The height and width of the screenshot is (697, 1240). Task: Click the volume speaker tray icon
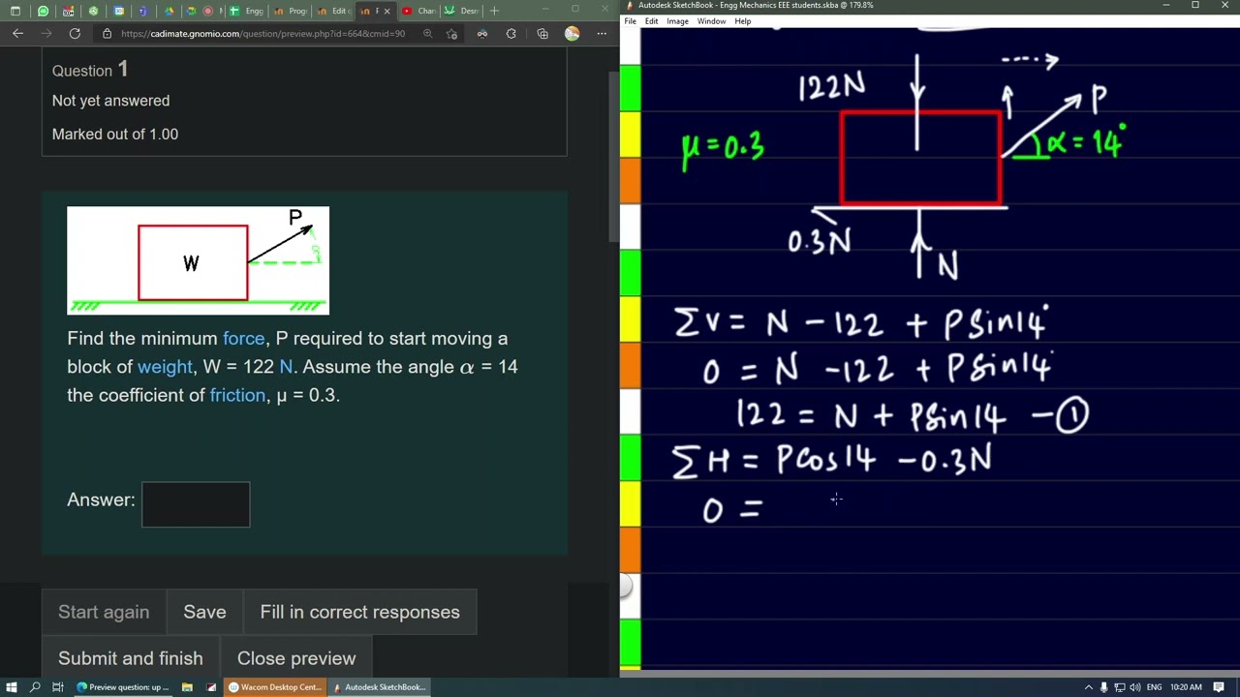pyautogui.click(x=1134, y=687)
